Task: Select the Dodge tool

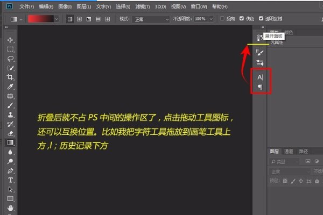Action: coord(10,161)
